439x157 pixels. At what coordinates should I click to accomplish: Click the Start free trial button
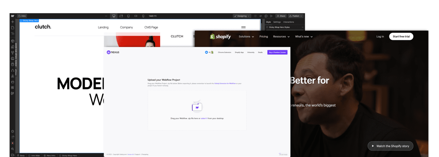[401, 37]
